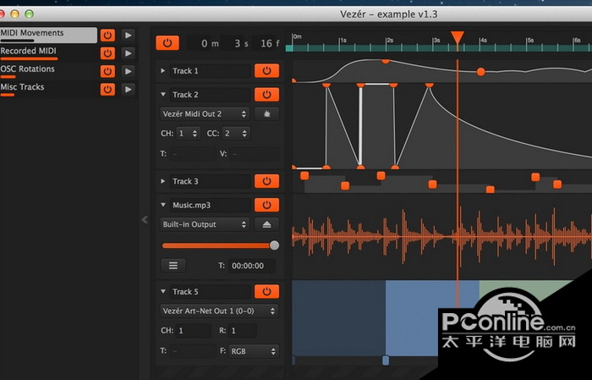592x380 pixels.
Task: Play the Recorded MIDI composition
Action: 129,53
